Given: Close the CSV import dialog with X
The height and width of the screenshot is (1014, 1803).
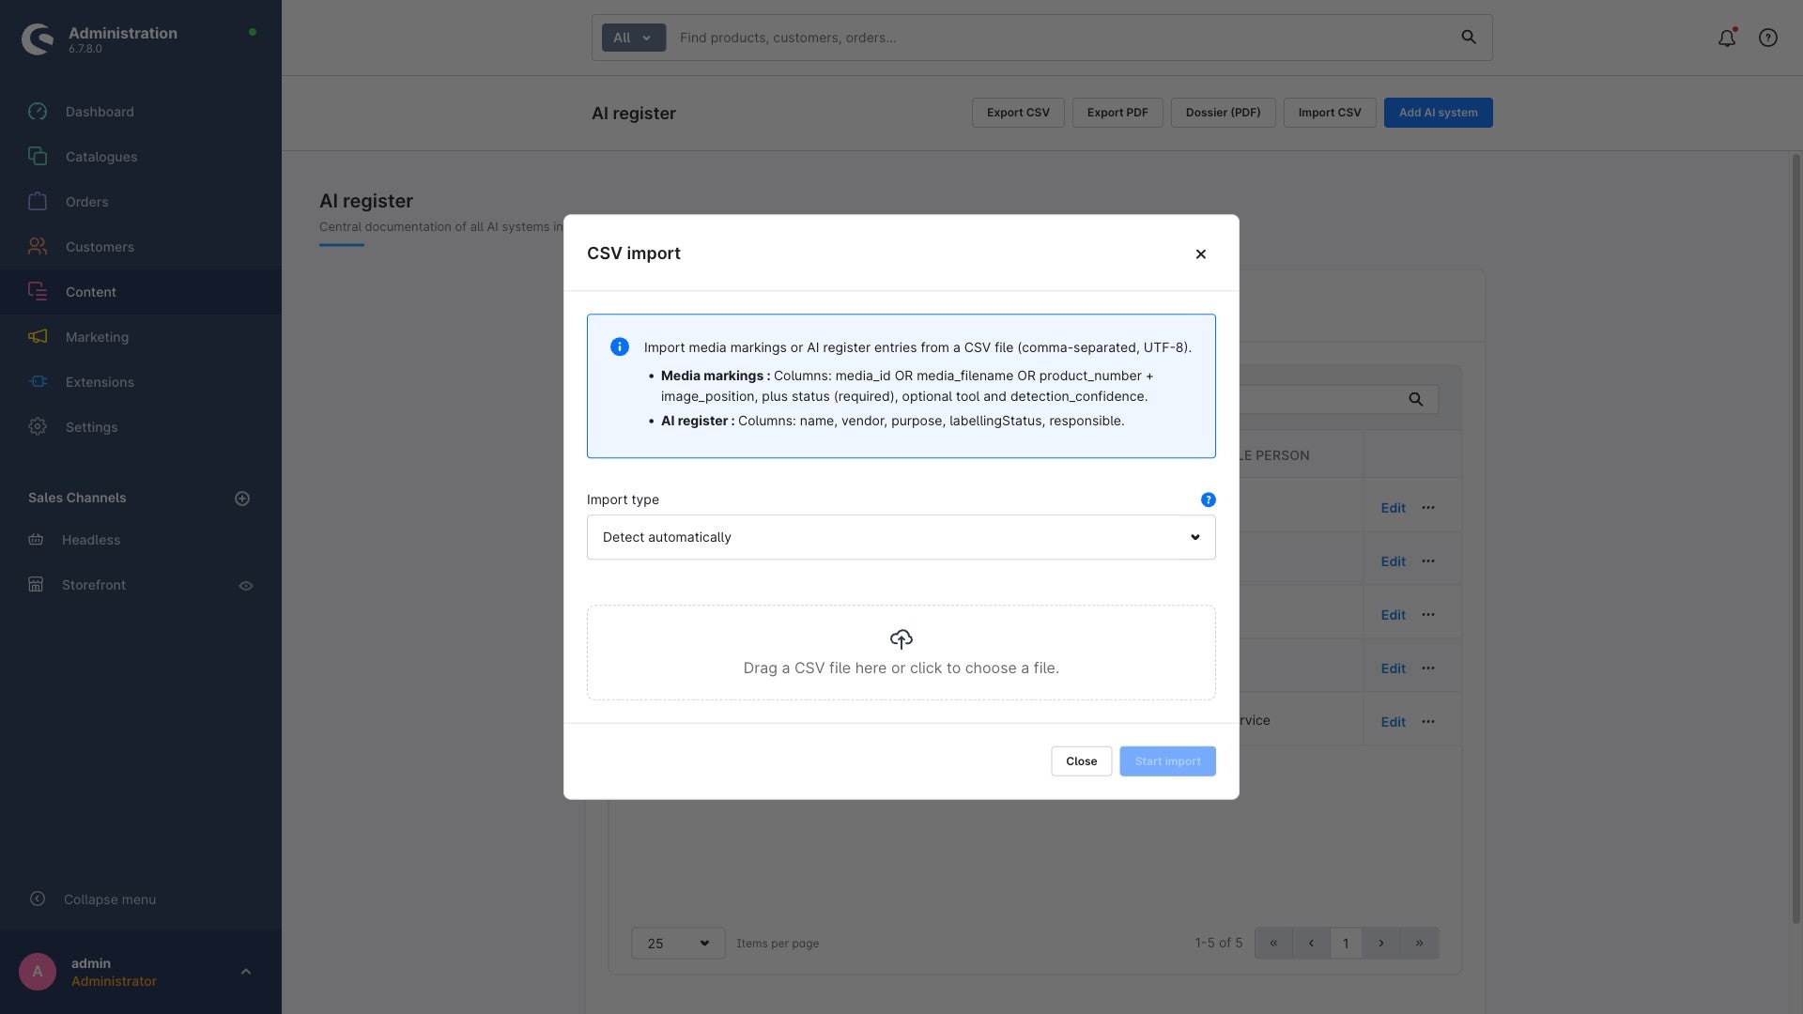Looking at the screenshot, I should [x=1201, y=254].
